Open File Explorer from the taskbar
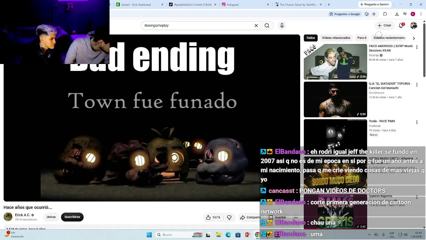The width and height of the screenshot is (426, 240). 219,235
